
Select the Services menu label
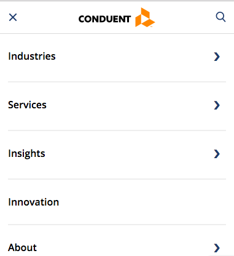(x=27, y=105)
